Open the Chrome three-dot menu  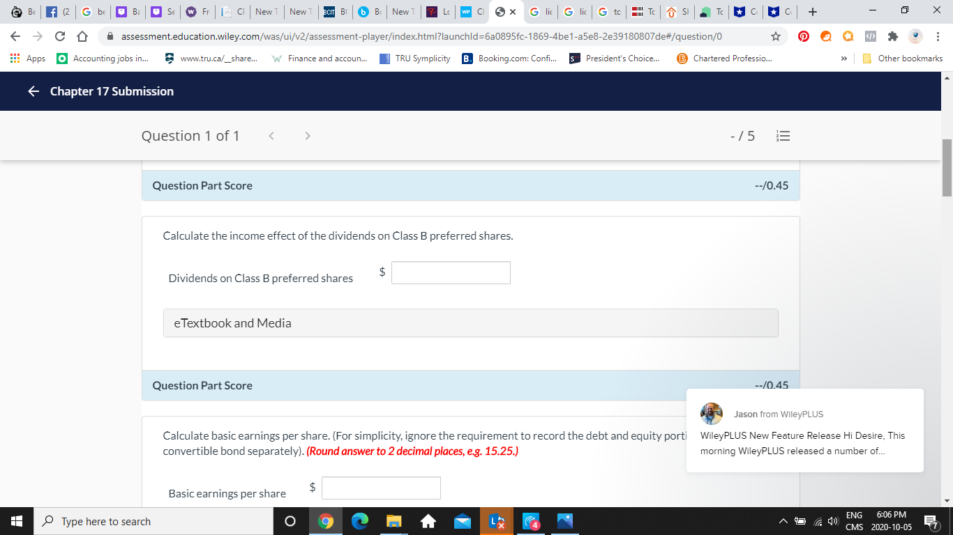(938, 36)
